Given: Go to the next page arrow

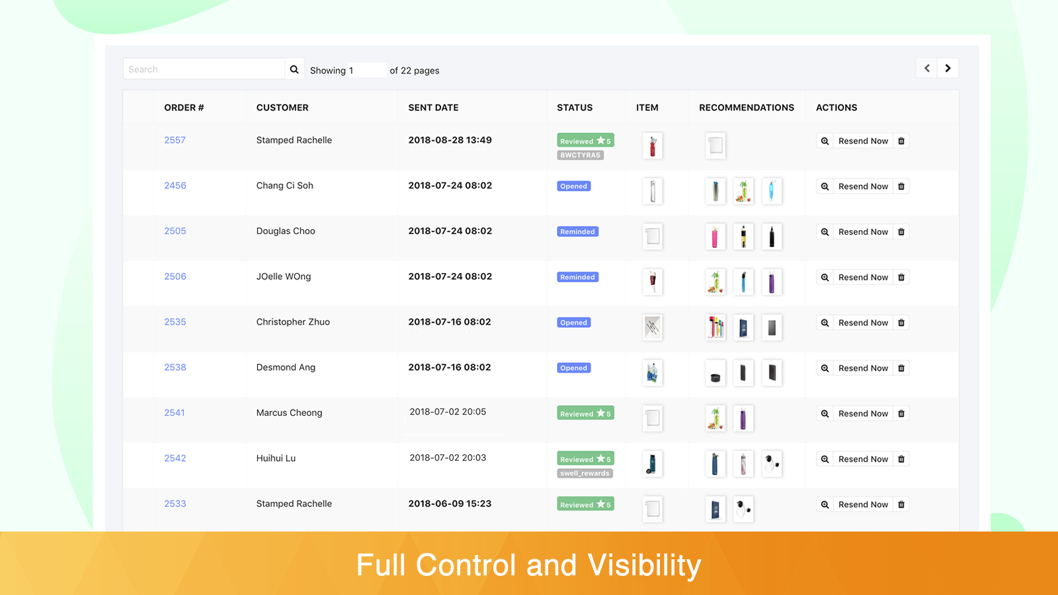Looking at the screenshot, I should 948,68.
